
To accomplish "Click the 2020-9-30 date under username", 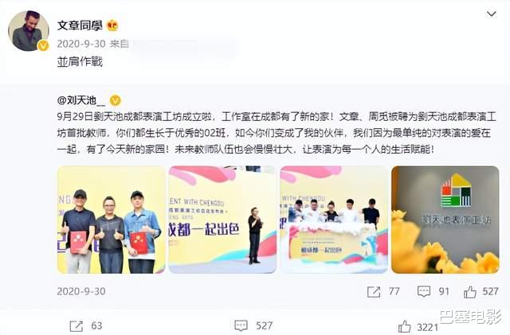I will coord(81,44).
